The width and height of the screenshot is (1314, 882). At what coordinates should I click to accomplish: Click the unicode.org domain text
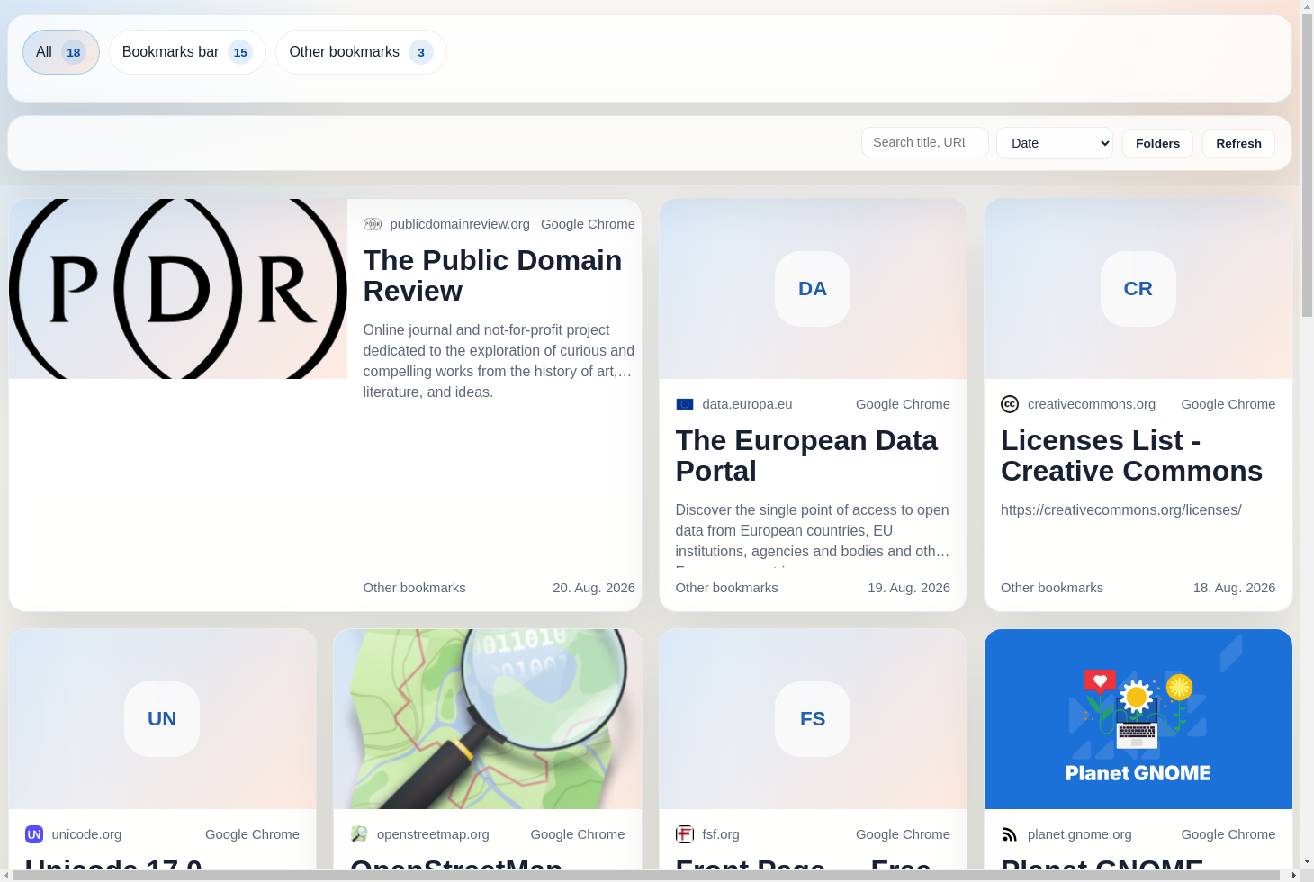click(x=86, y=834)
